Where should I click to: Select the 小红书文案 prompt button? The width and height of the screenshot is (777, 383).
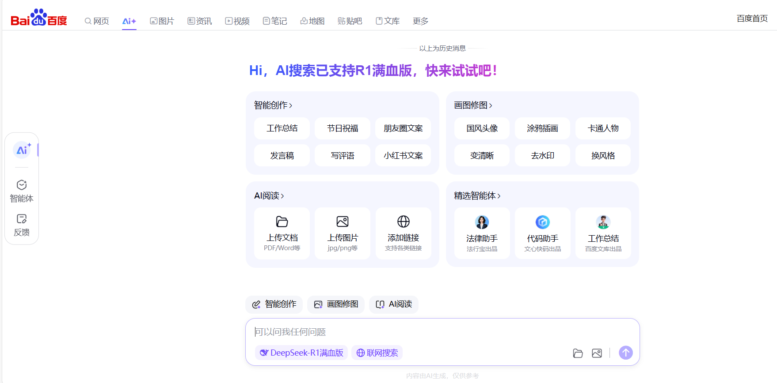click(403, 156)
